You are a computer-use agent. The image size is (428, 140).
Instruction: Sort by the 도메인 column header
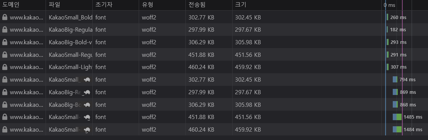(11, 5)
